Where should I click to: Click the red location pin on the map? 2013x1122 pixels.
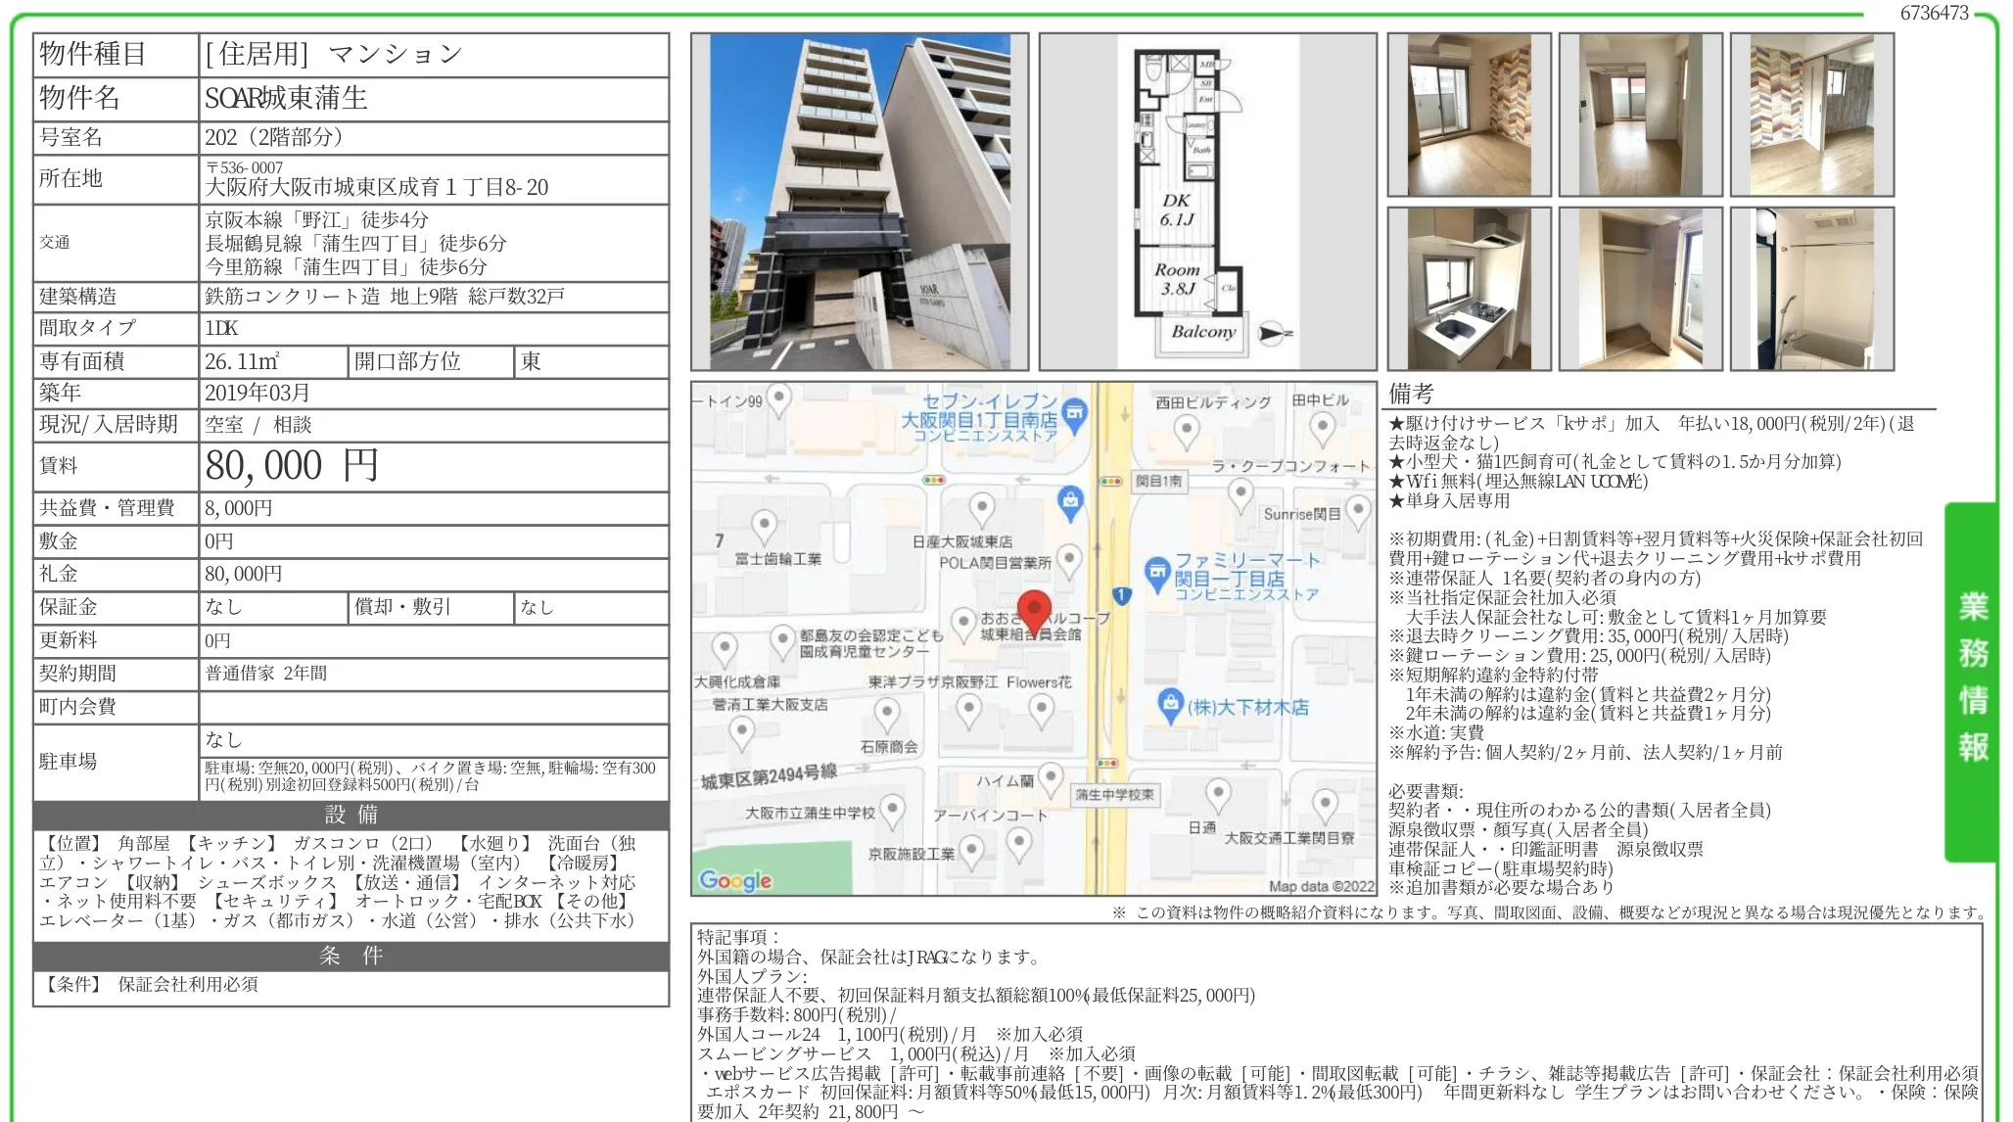point(1034,613)
